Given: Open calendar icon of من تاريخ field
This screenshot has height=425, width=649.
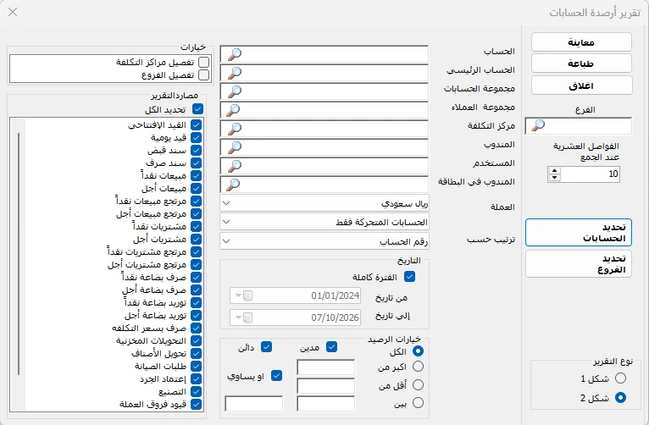Looking at the screenshot, I should [x=247, y=295].
